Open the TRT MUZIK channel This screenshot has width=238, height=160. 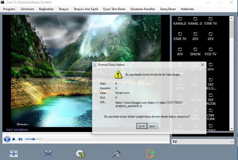tap(210, 95)
